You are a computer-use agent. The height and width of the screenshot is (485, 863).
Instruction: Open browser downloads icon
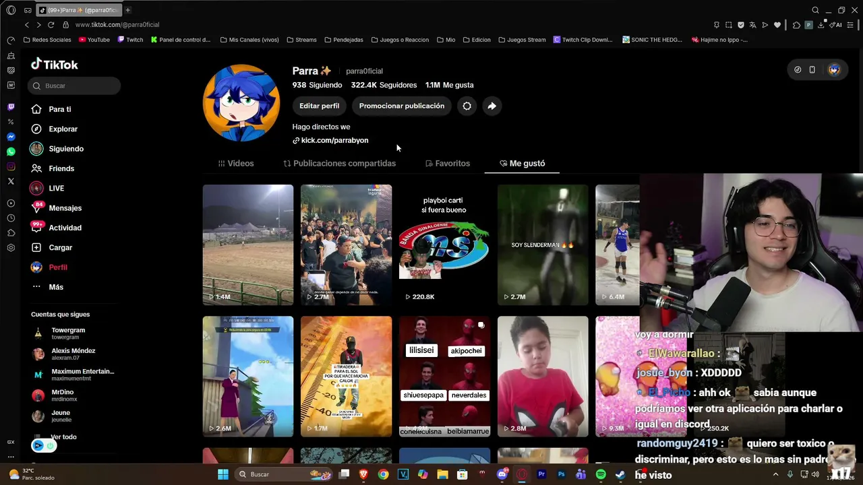tap(821, 25)
